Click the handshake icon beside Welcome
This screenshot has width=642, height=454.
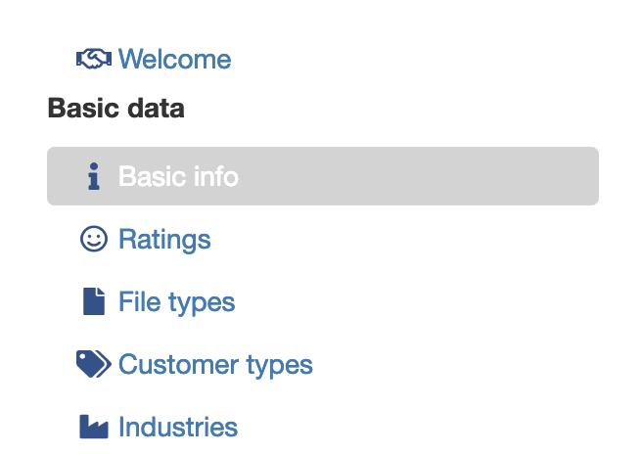pos(94,59)
